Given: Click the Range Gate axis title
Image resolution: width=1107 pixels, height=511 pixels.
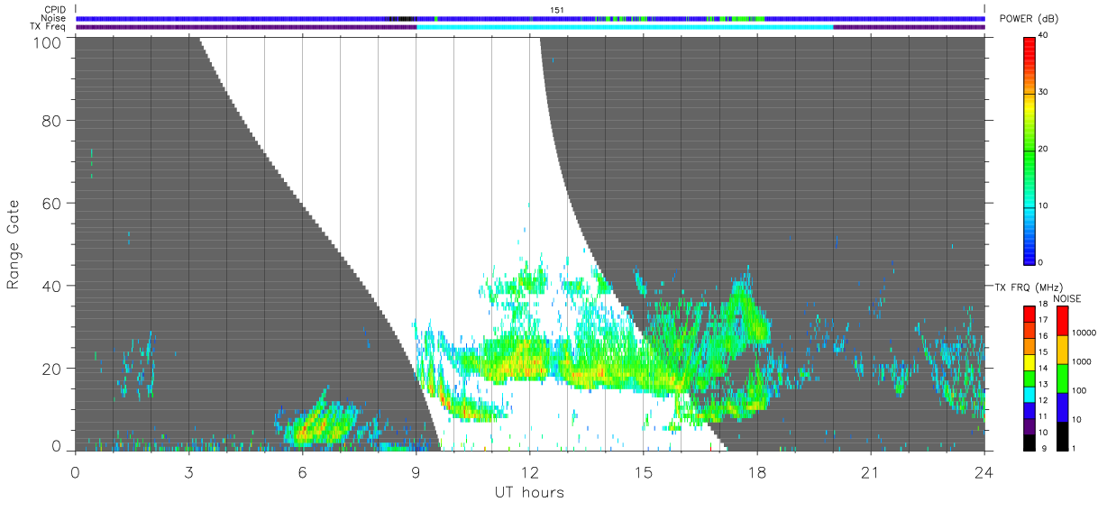Looking at the screenshot, I should [x=14, y=244].
